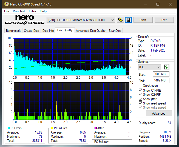Open the 8 X speed dropdown
This screenshot has height=147, width=179.
pos(150,67)
